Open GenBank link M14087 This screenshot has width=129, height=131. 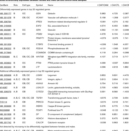(x=4, y=88)
